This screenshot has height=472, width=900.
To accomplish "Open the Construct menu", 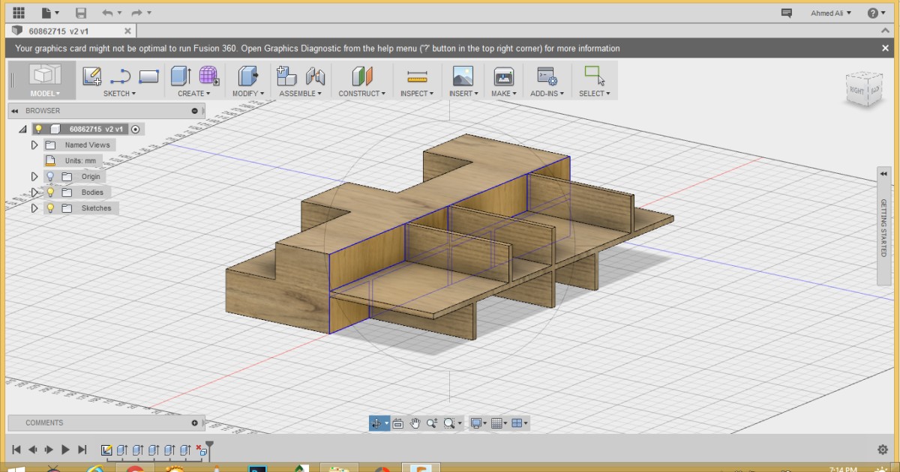I will [x=361, y=93].
